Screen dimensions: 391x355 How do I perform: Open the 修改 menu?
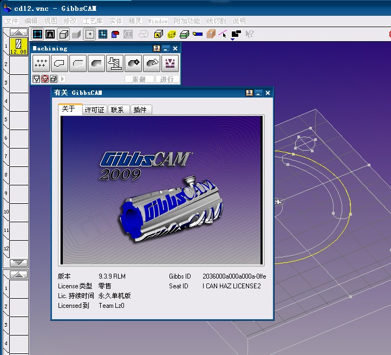click(x=70, y=21)
